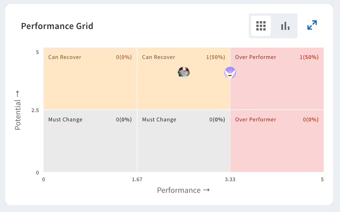Image resolution: width=340 pixels, height=212 pixels.
Task: Click the upper Over Performer label text
Action: tap(255, 57)
